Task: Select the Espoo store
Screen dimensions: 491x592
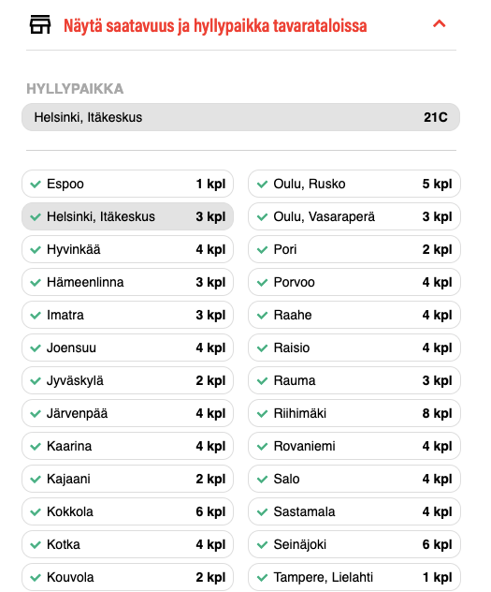Action: pos(128,184)
